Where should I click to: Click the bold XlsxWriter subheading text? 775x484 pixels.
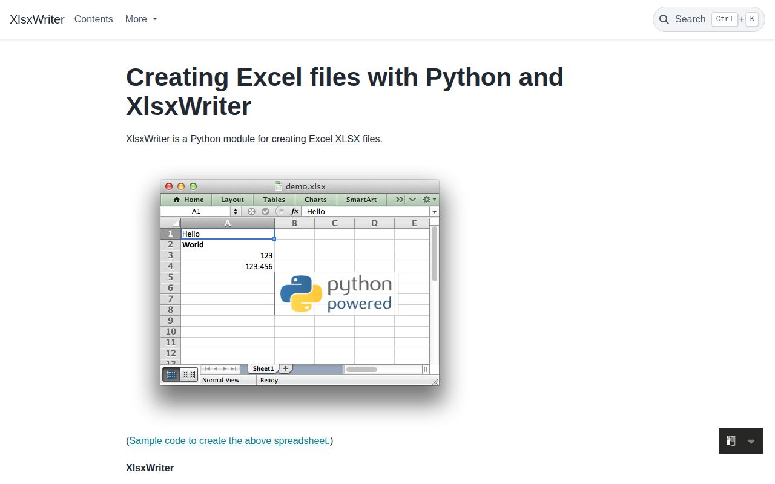150,468
